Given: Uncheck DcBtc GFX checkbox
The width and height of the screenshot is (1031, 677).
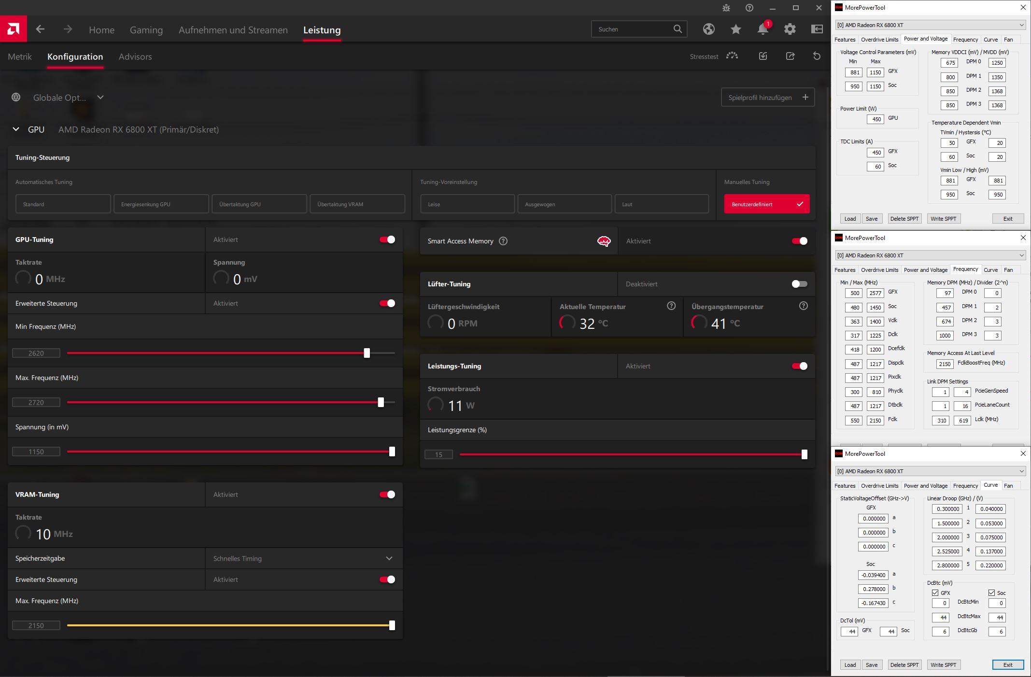Looking at the screenshot, I should [x=935, y=592].
